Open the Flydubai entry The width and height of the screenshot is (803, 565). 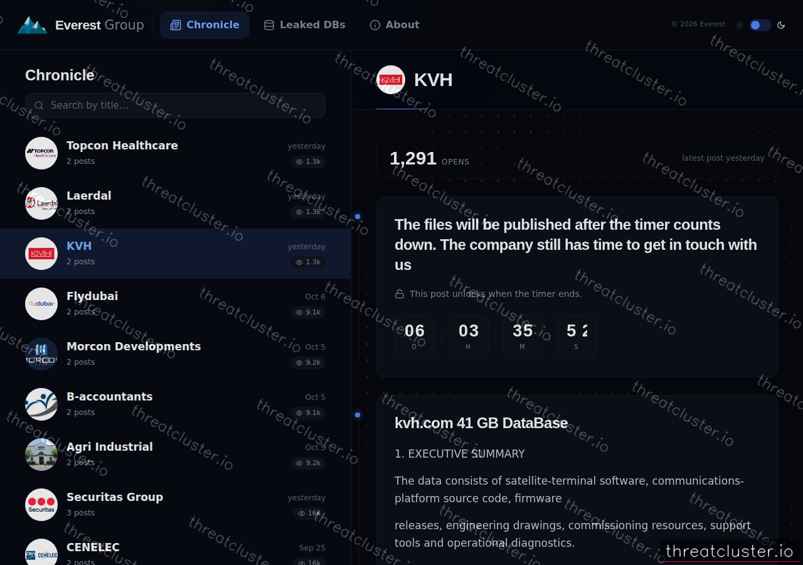175,304
